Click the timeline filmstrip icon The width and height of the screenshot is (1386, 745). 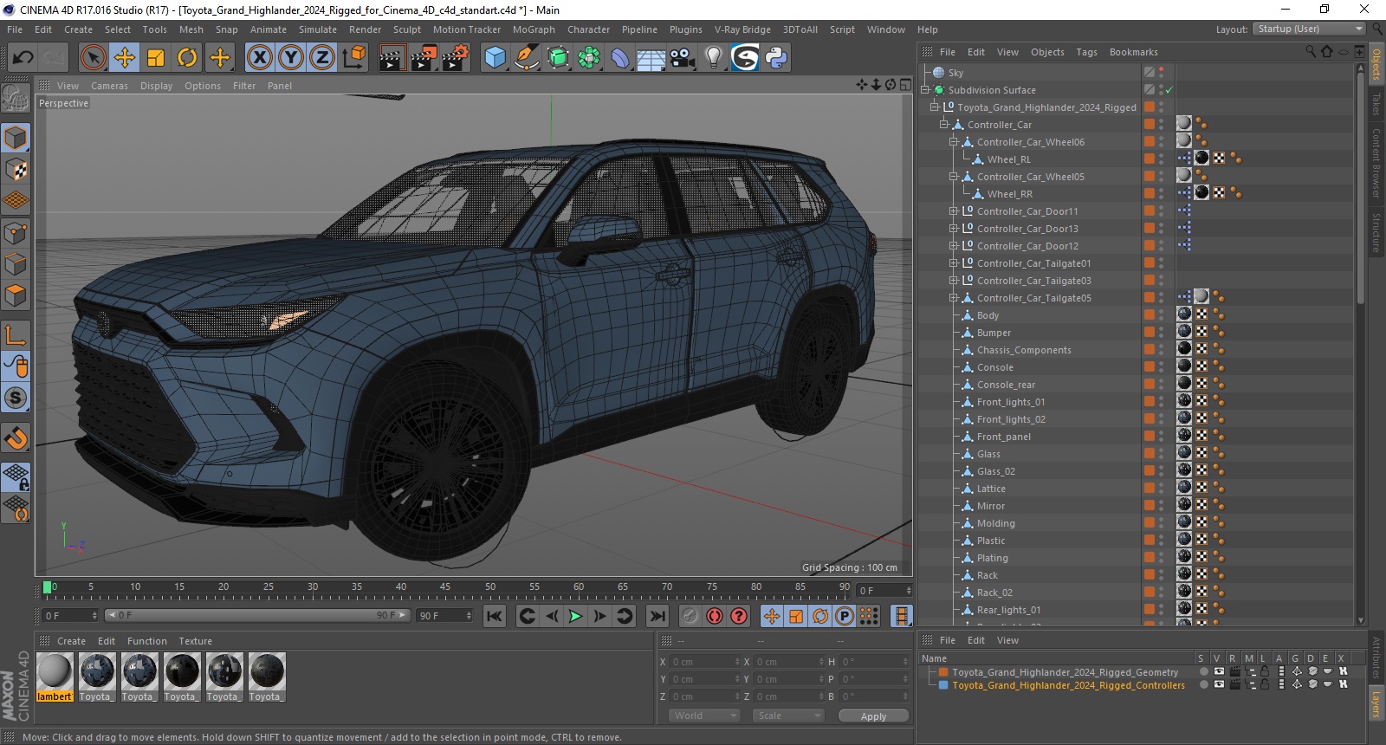pos(902,616)
